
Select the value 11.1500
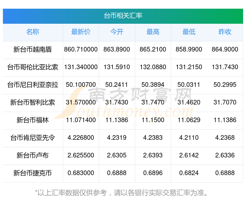[153, 120]
